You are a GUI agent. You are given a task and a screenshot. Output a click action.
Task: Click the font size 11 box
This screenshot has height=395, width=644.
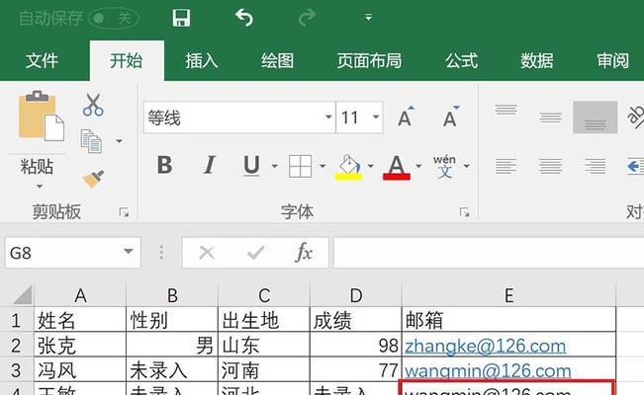[354, 118]
